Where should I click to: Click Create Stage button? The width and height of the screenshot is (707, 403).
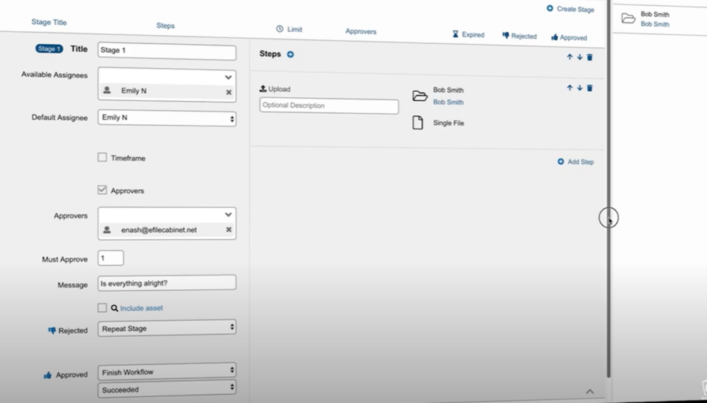570,9
